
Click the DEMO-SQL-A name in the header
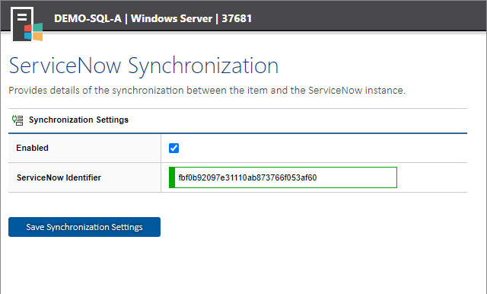[x=88, y=18]
